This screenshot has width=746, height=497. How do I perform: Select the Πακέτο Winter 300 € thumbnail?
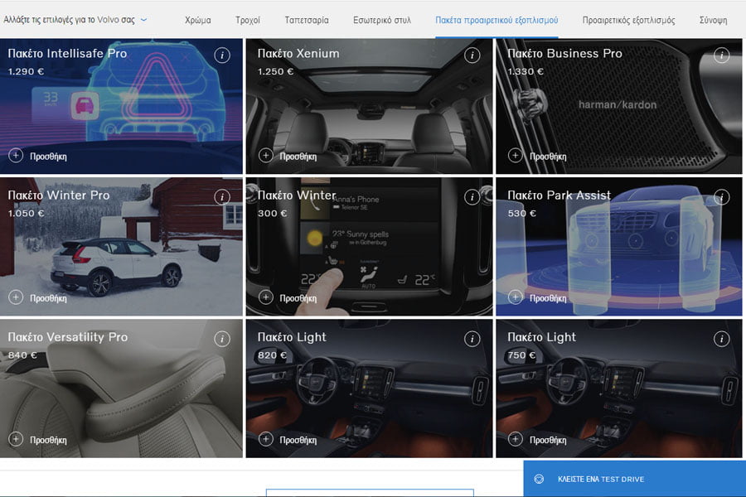pos(369,248)
